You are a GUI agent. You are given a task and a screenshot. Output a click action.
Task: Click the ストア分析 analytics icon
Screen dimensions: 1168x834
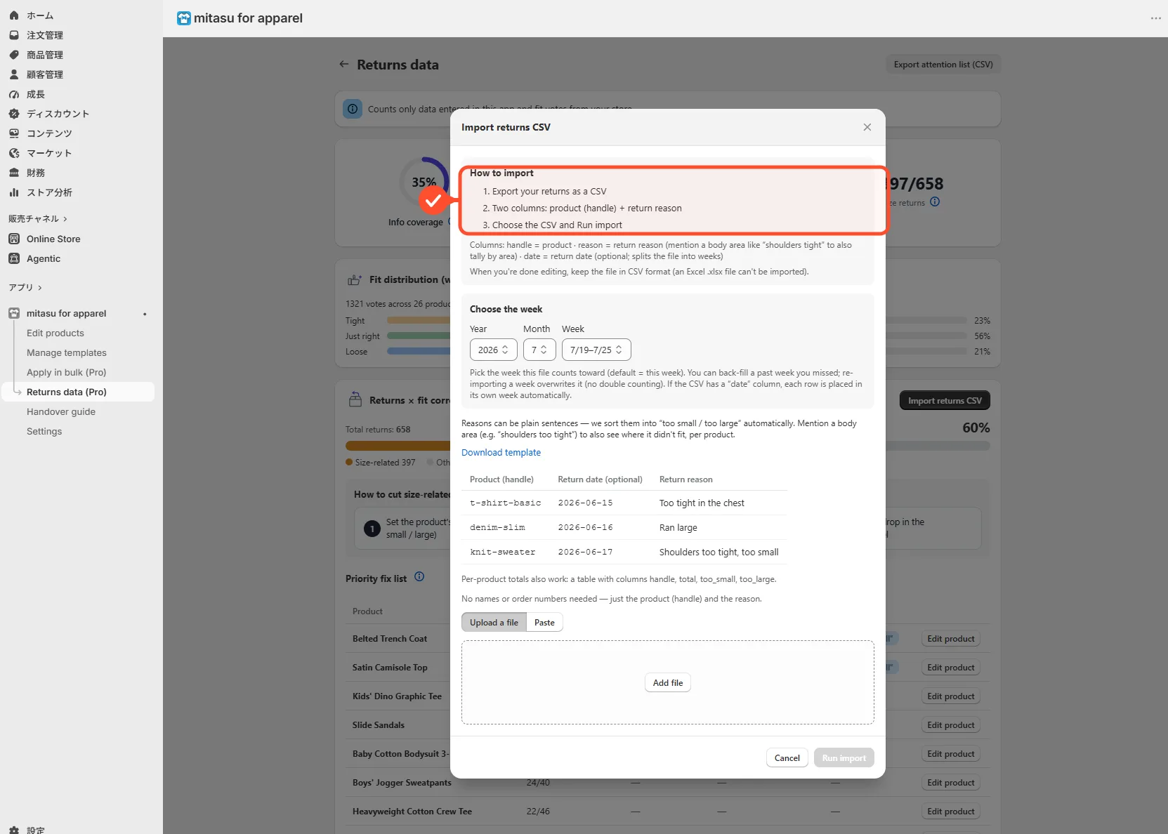click(x=14, y=192)
